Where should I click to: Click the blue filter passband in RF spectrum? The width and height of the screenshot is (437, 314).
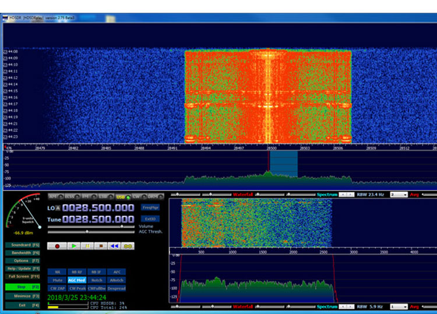(x=284, y=164)
